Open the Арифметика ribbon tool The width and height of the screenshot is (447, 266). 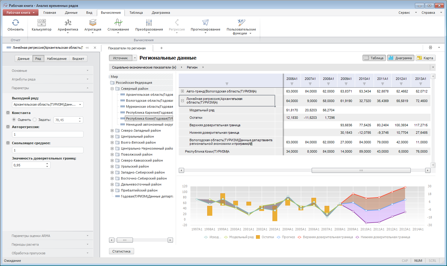pyautogui.click(x=68, y=23)
